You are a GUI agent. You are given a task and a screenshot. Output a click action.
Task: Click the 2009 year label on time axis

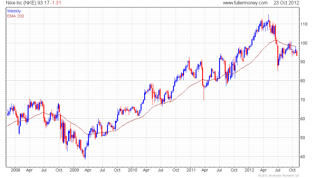pyautogui.click(x=74, y=170)
